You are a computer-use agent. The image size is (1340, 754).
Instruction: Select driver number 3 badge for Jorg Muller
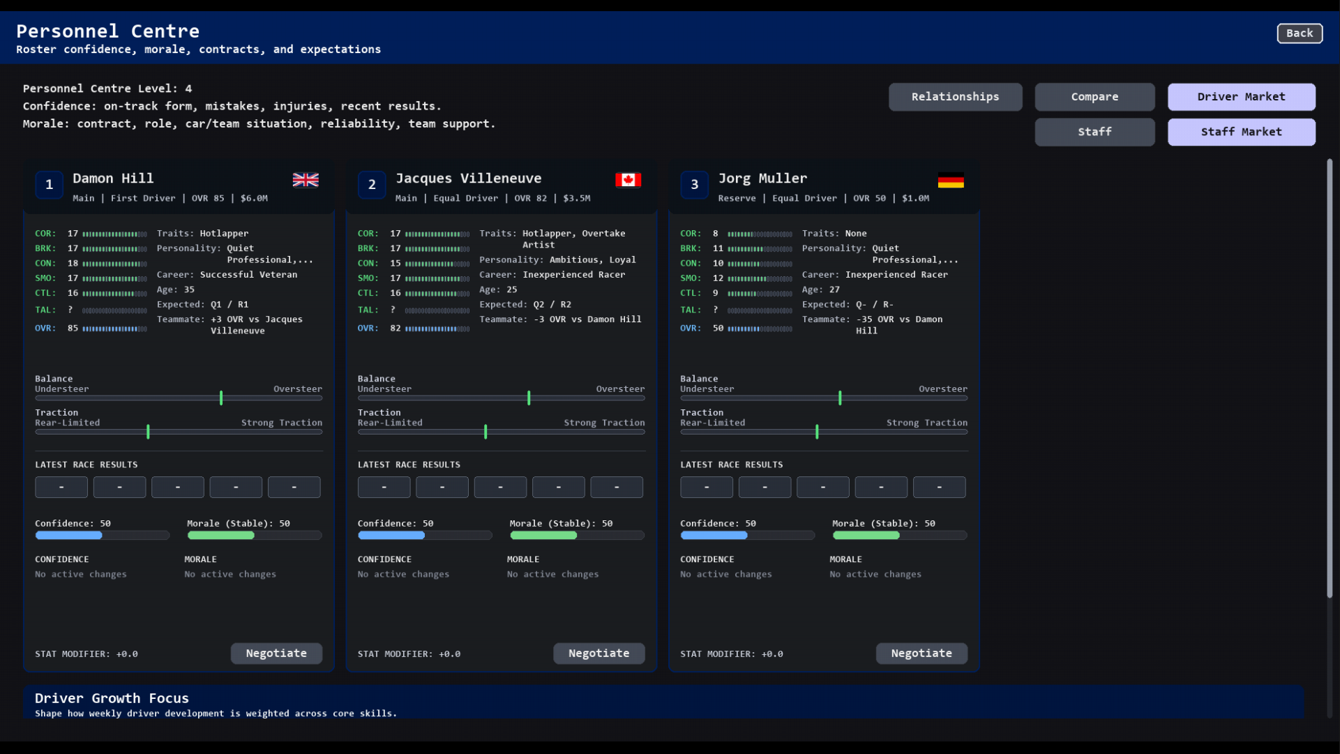pos(694,185)
